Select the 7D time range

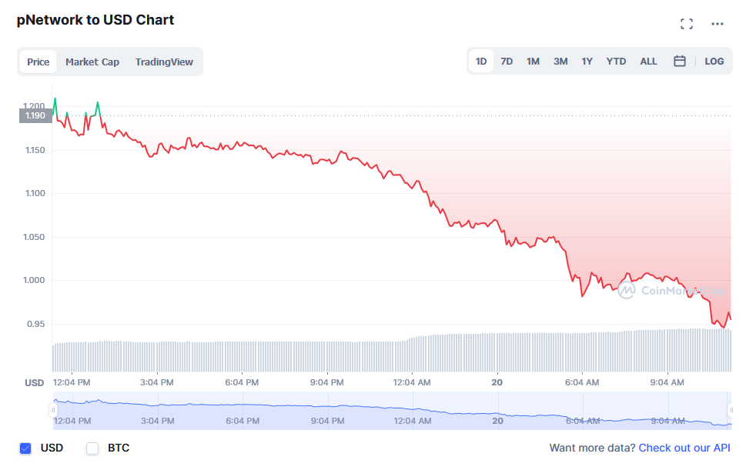point(507,62)
